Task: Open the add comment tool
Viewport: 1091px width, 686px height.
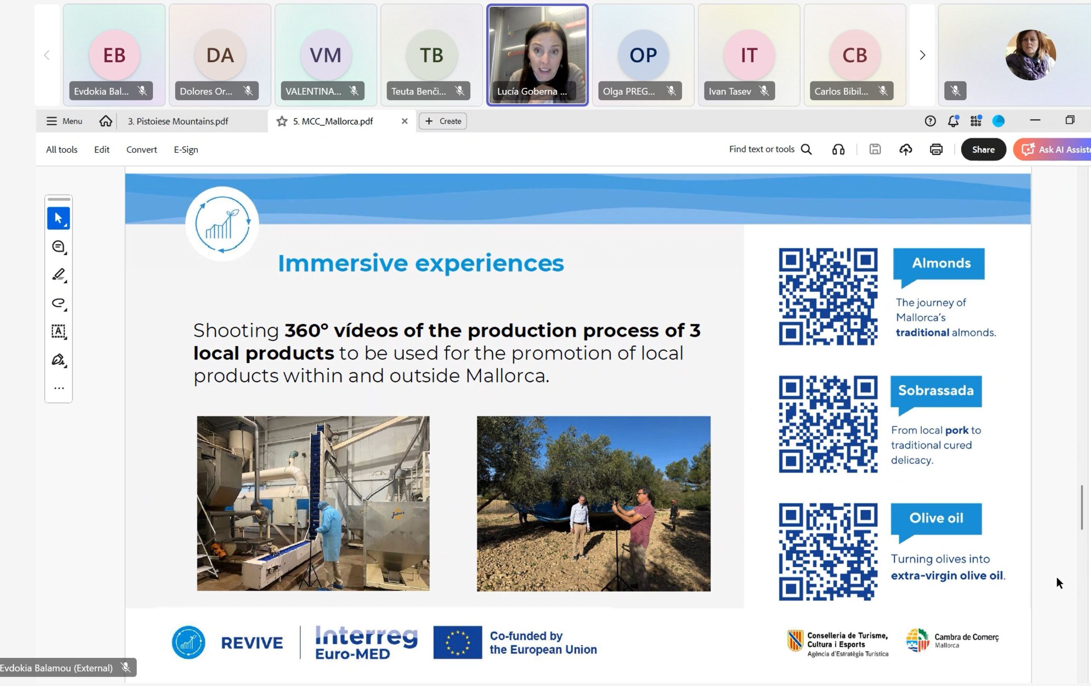Action: pos(58,247)
